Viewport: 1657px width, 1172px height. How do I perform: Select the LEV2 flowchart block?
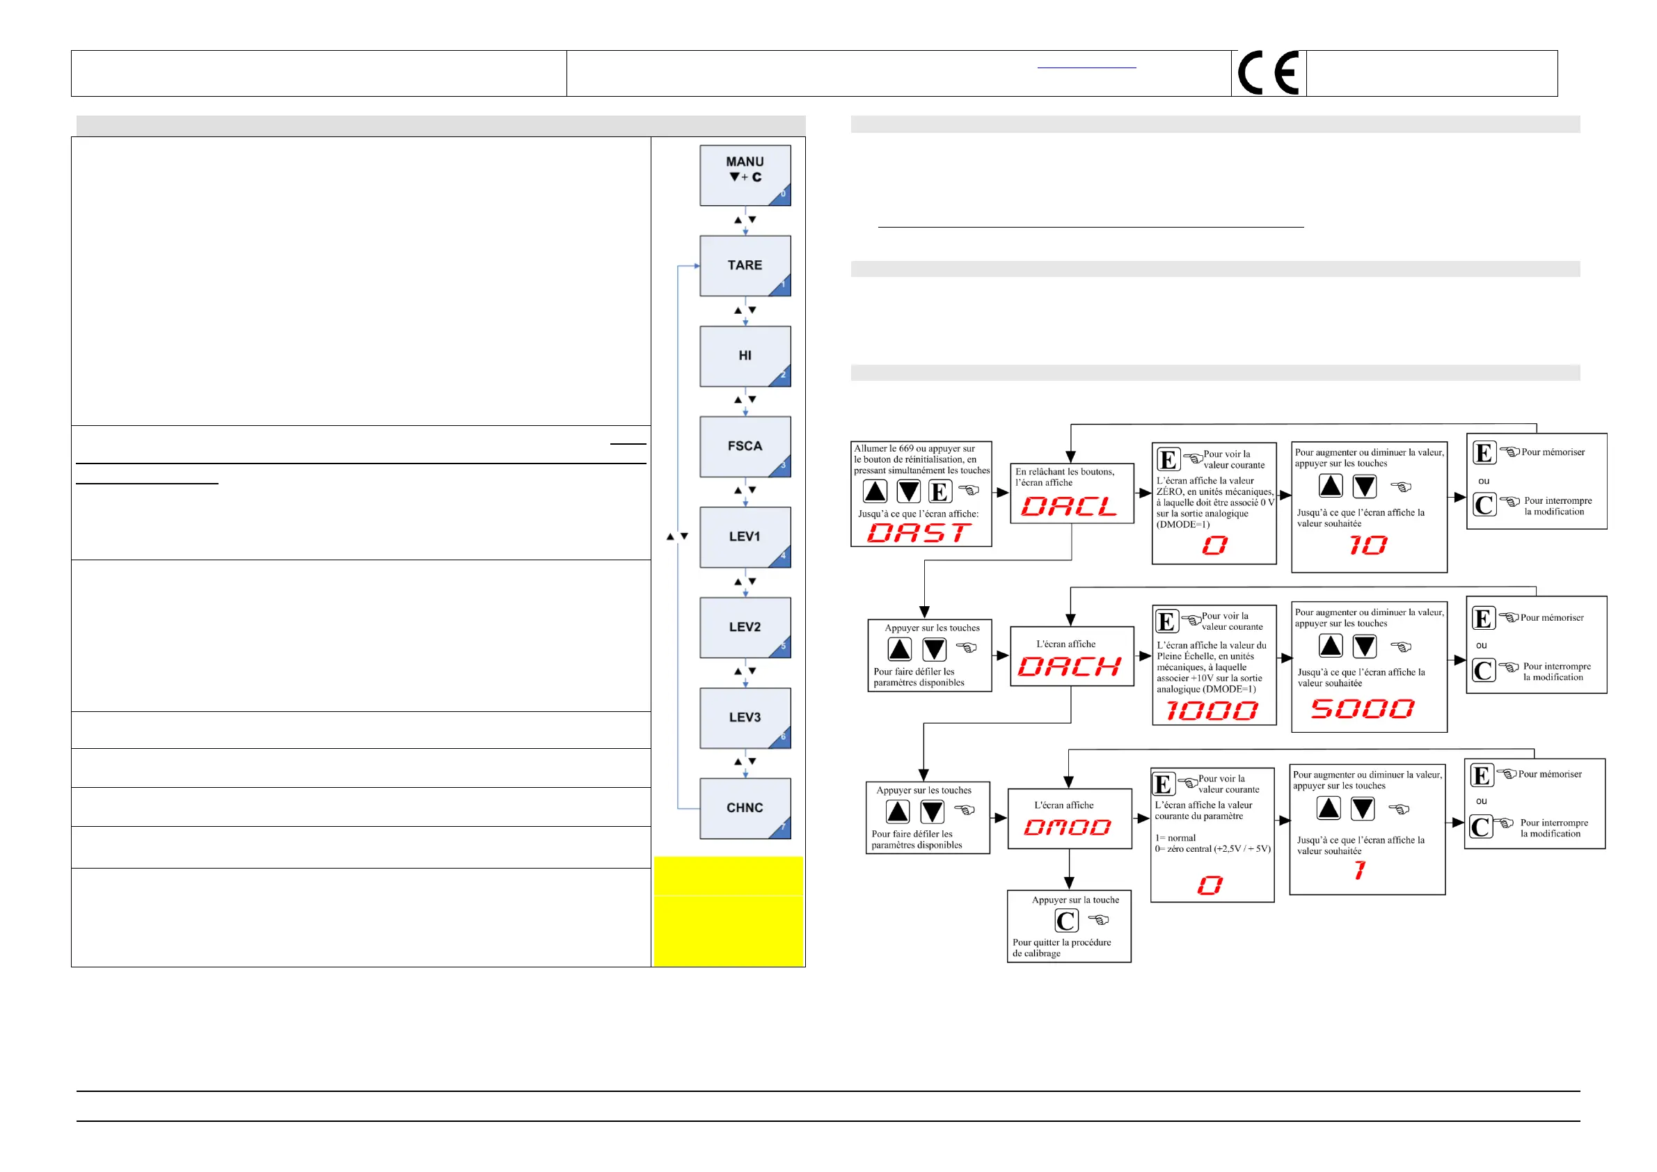click(x=745, y=627)
